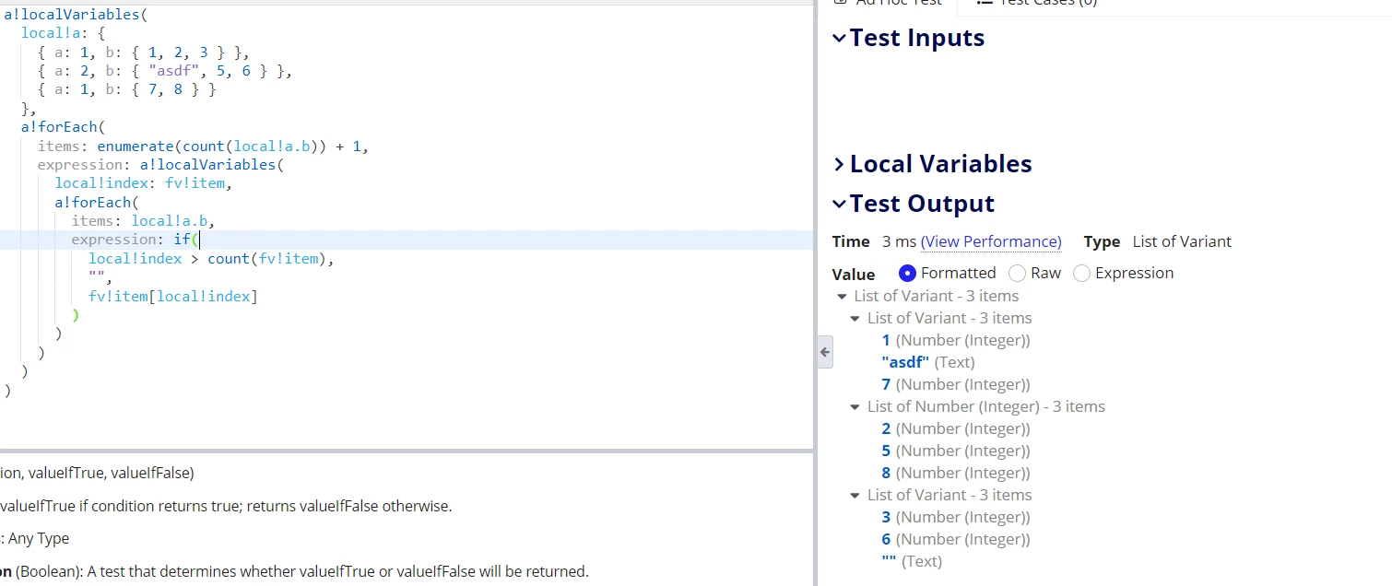Screen dimensions: 1392x586
Task: Collapse the last nested List of Variant
Action: coord(855,496)
